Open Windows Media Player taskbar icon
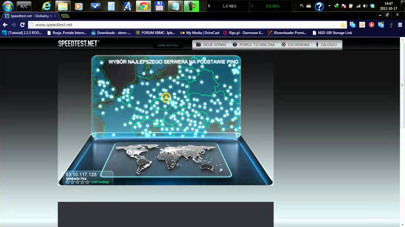 point(79,6)
